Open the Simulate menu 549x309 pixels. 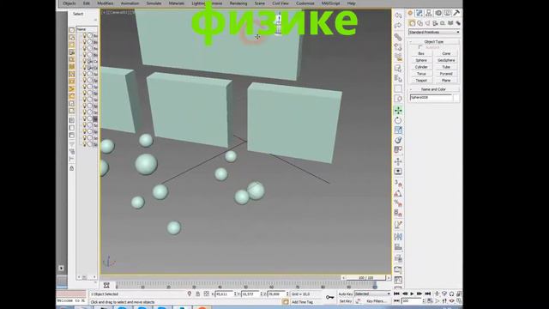pos(154,3)
